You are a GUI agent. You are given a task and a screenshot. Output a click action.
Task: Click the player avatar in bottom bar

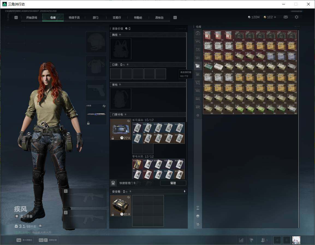click(x=296, y=240)
